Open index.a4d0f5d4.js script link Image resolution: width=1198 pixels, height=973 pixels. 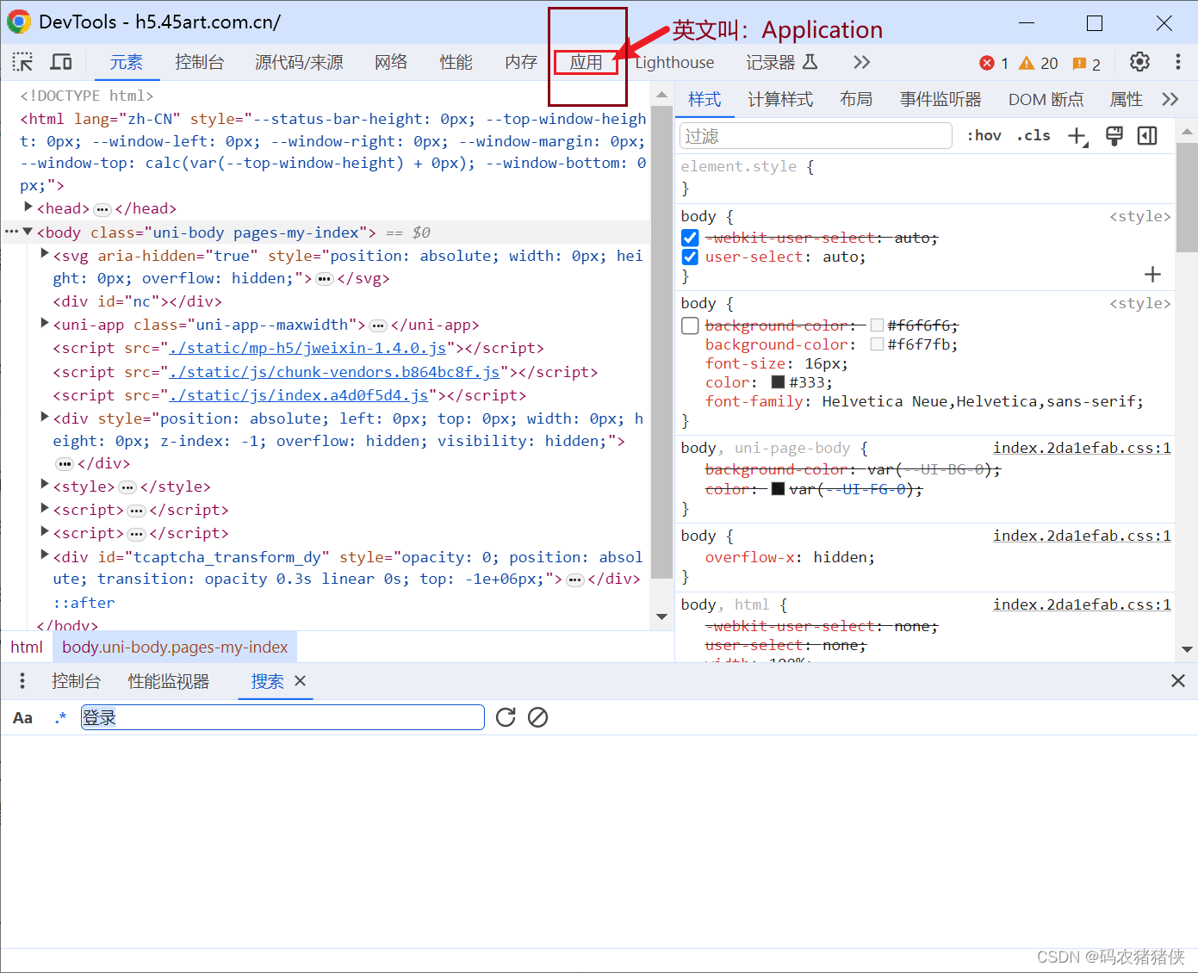(x=299, y=395)
